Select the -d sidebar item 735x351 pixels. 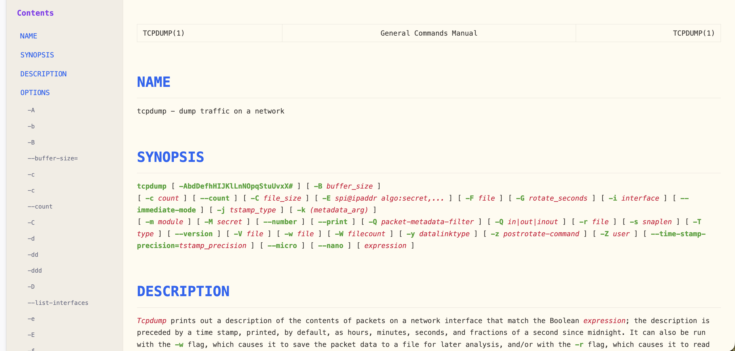click(31, 238)
